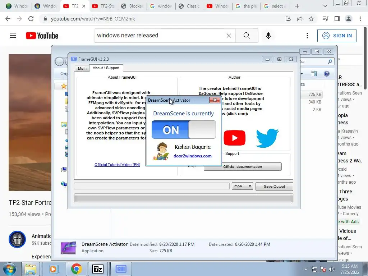Start voice search with the microphone icon
This screenshot has width=368, height=276.
point(268,36)
